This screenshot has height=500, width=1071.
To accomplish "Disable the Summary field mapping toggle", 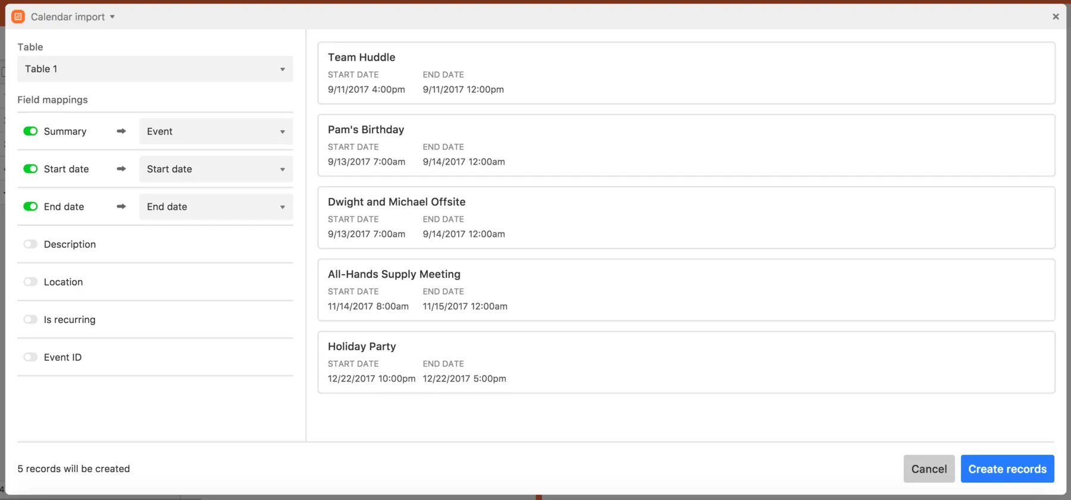I will (30, 131).
